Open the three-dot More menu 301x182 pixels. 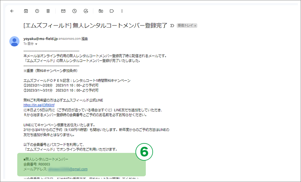(x=122, y=11)
